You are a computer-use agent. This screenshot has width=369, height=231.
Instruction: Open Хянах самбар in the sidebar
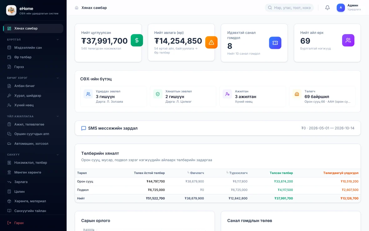(33, 28)
